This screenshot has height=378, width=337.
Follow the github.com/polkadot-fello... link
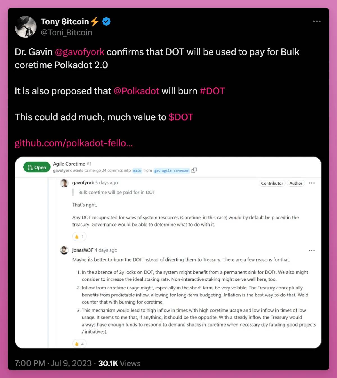[x=74, y=143]
